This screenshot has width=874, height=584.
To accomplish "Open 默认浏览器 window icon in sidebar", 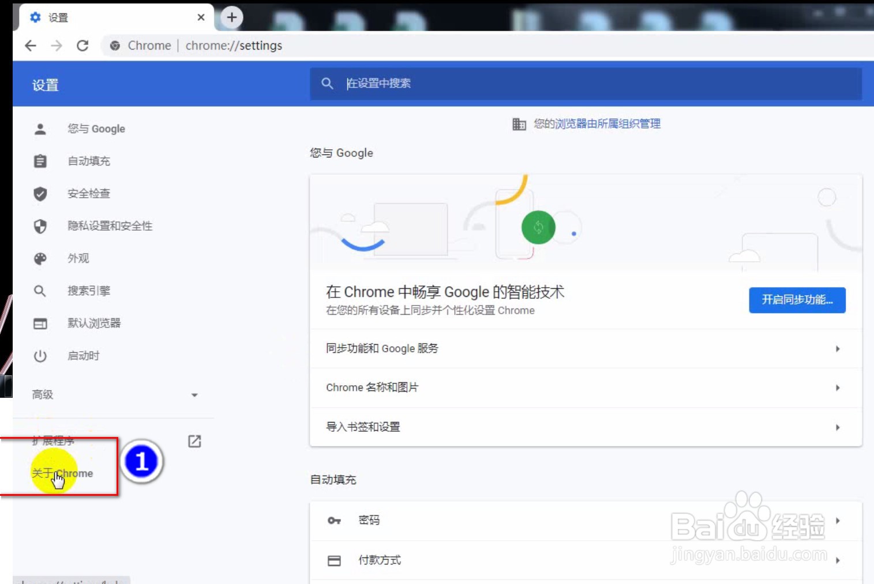I will point(40,323).
